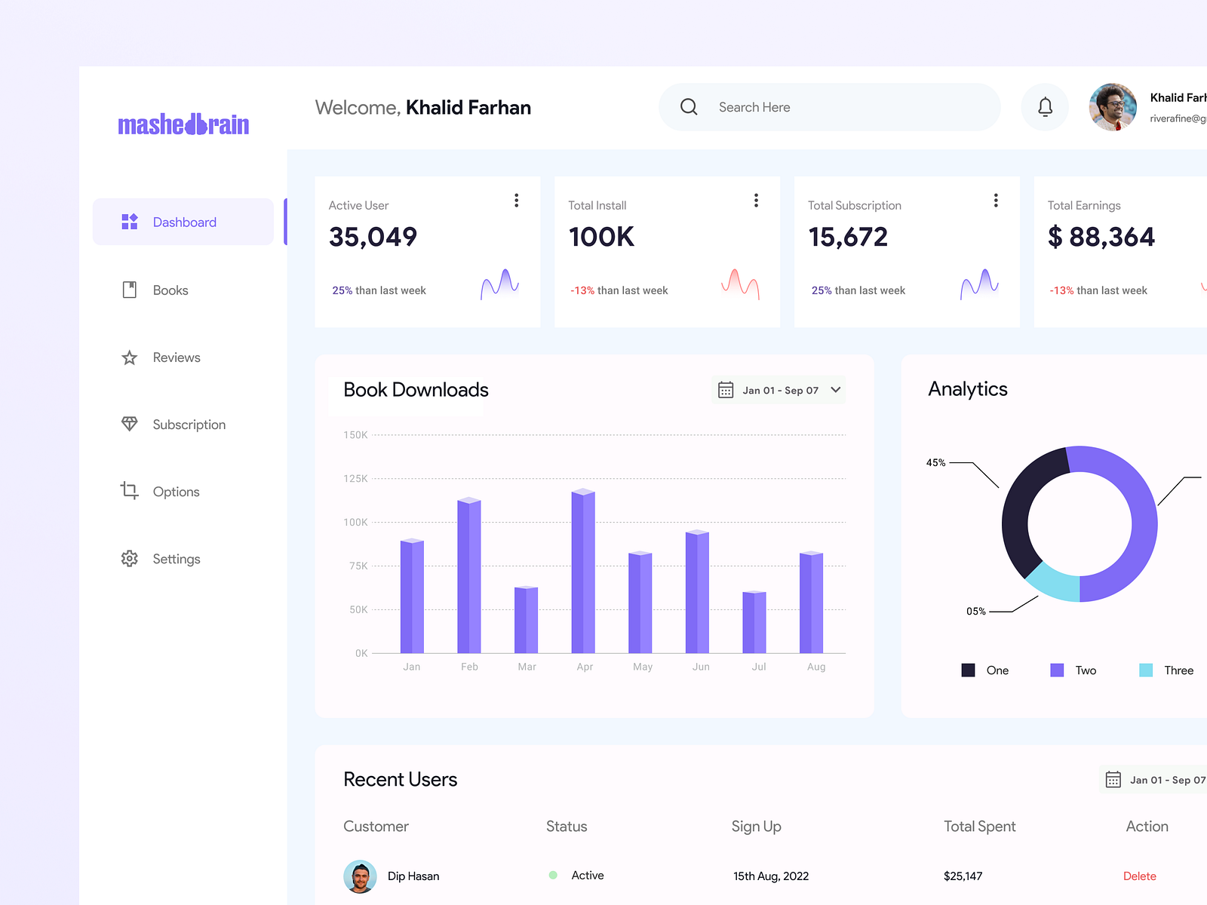
Task: Open the three-dot menu on Total Install card
Action: [x=756, y=200]
